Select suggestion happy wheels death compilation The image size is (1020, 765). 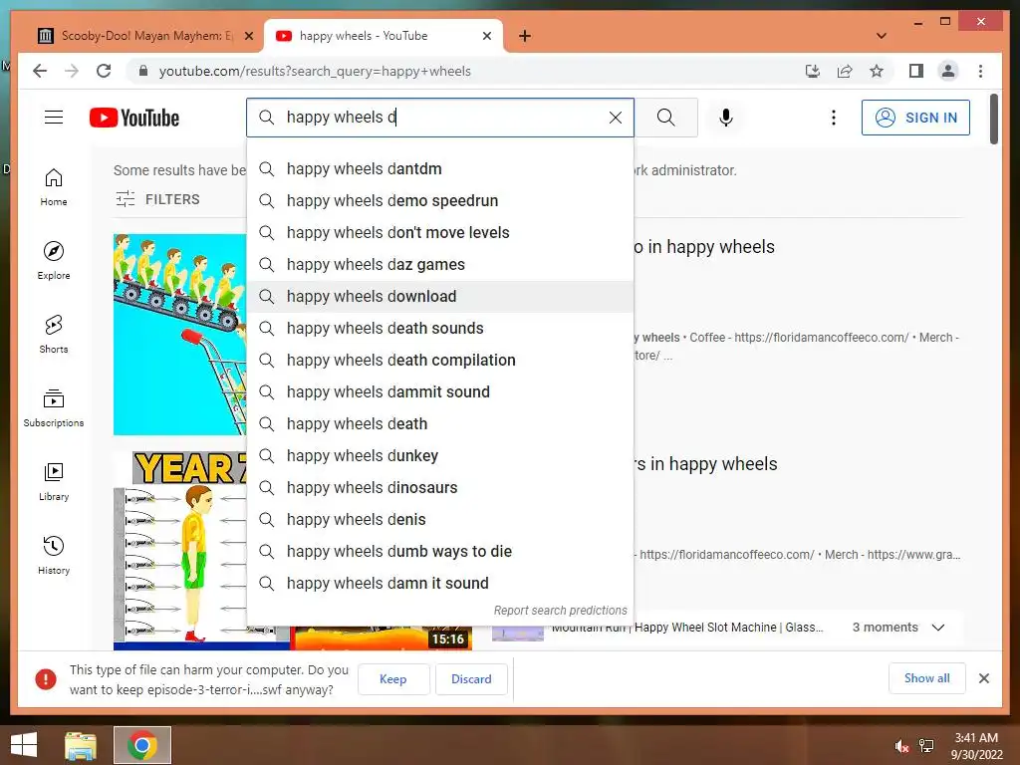pyautogui.click(x=440, y=361)
